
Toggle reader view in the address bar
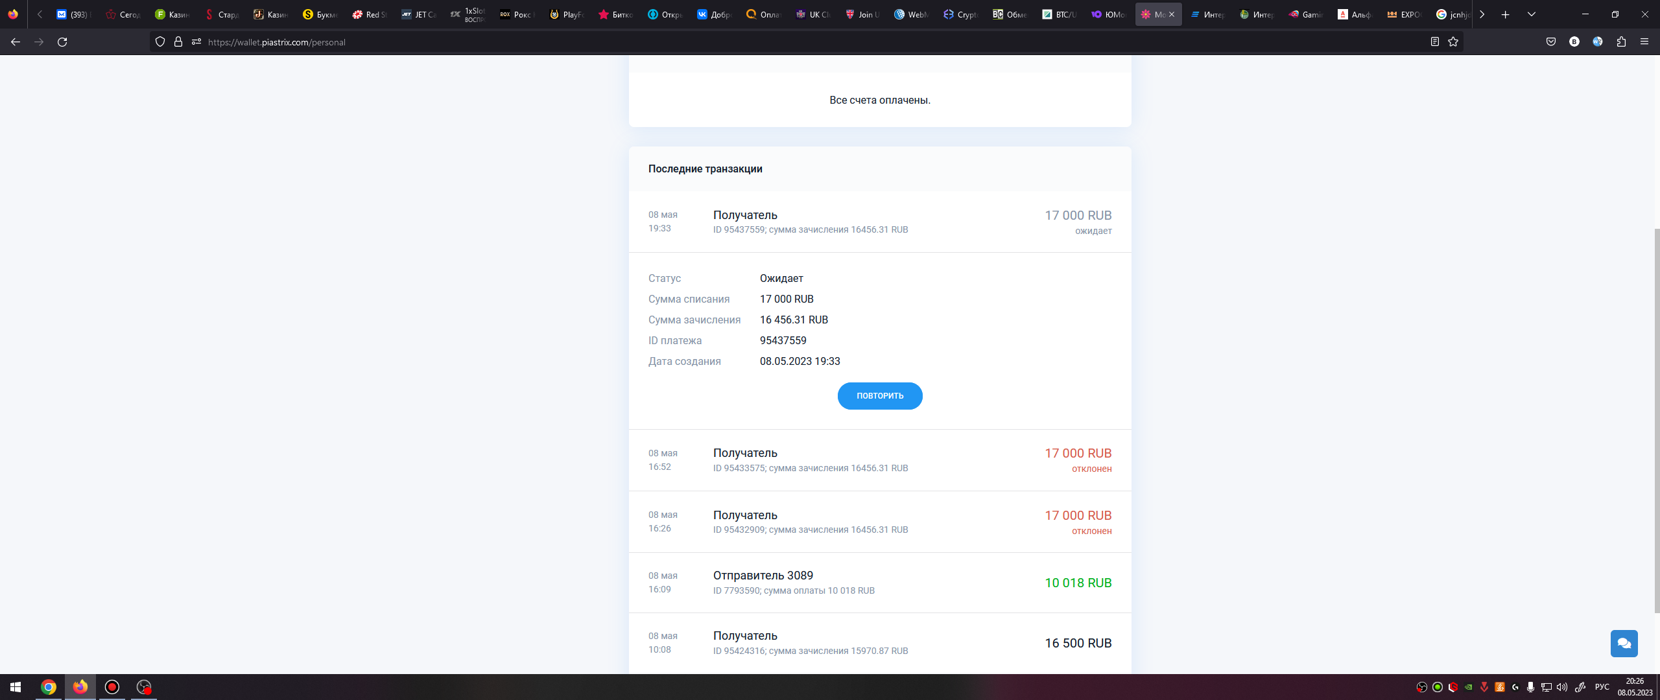1434,42
